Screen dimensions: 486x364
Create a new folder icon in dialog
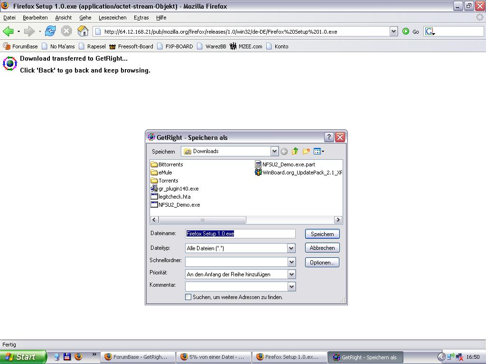[306, 151]
